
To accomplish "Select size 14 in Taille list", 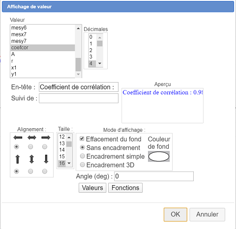I will 62,150.
